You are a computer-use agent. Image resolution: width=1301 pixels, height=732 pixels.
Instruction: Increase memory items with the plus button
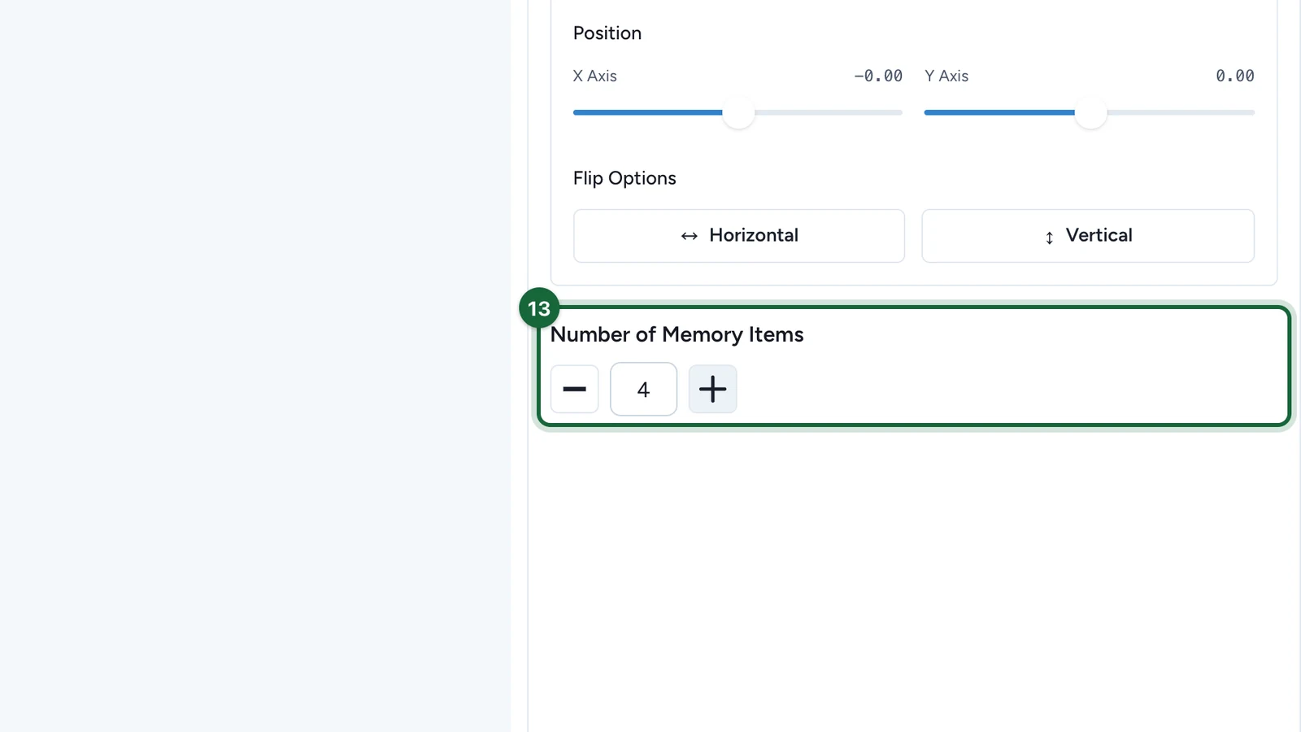click(712, 389)
